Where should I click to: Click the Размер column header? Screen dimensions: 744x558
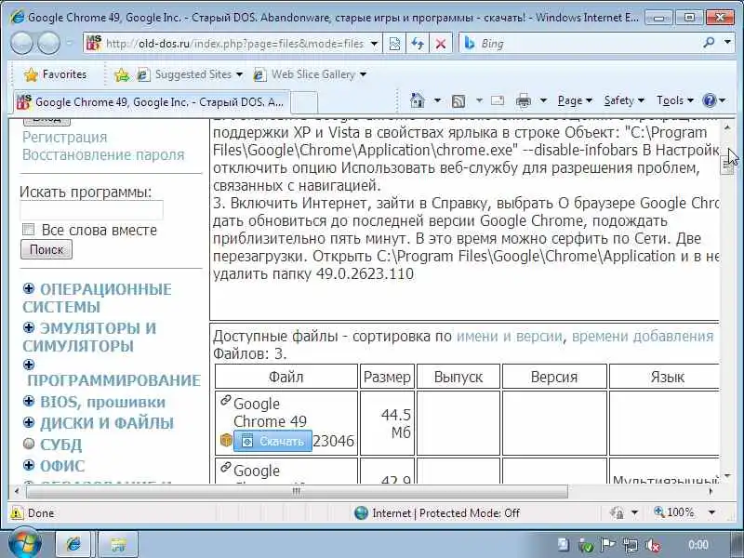(x=387, y=378)
